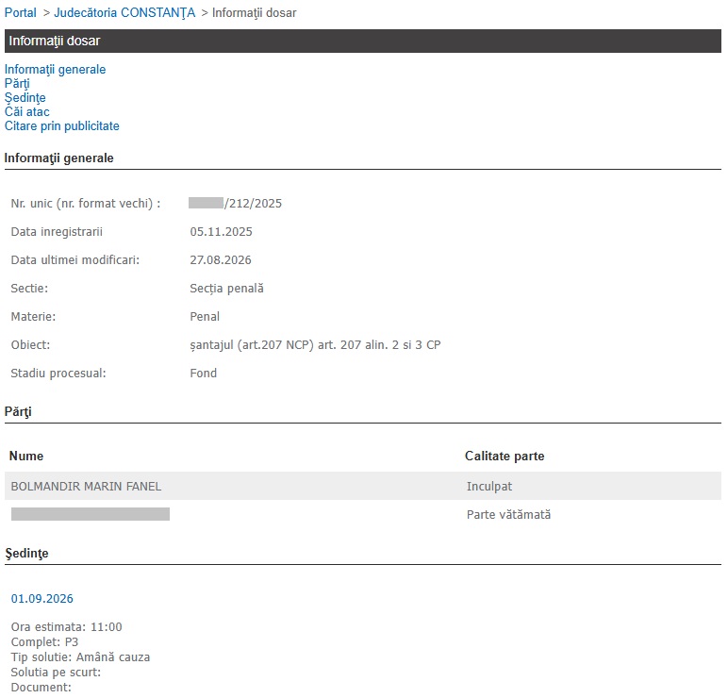Select the case number ending /212/2025
The image size is (728, 698).
pyautogui.click(x=236, y=204)
